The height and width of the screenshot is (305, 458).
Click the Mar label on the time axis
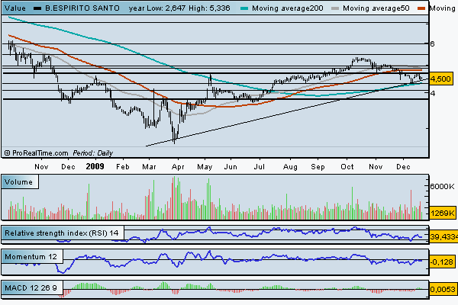pos(149,167)
